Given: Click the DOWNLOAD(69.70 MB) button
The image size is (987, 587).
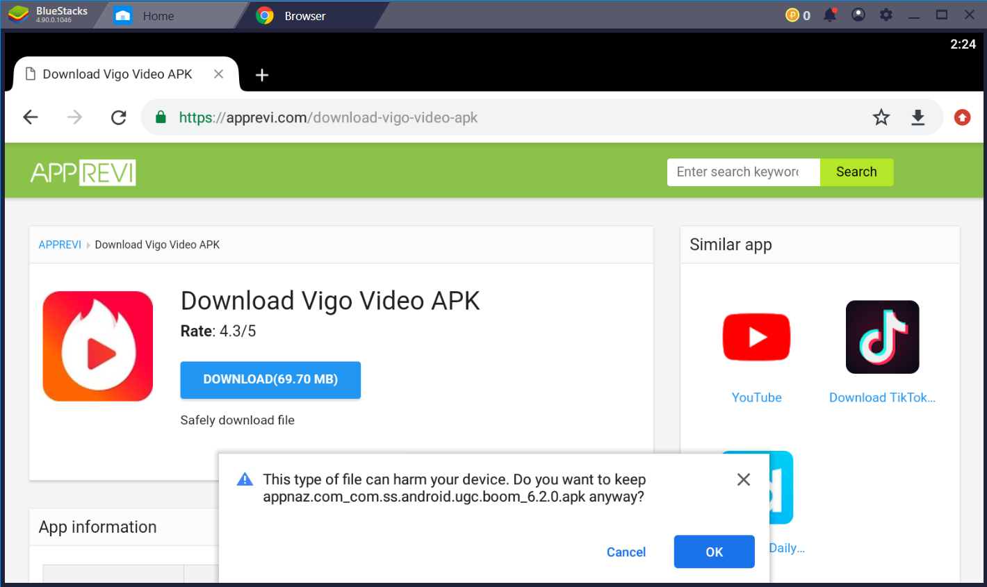Looking at the screenshot, I should tap(270, 380).
